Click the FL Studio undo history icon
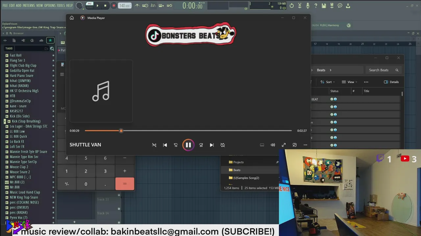 point(292,6)
